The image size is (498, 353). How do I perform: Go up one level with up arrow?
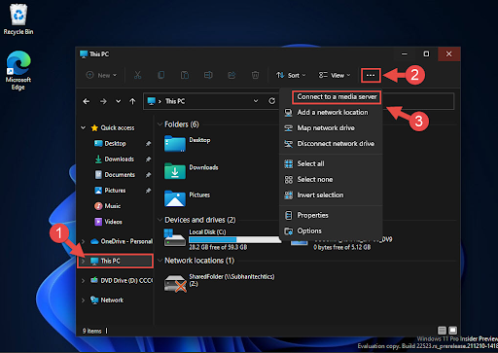tap(132, 101)
